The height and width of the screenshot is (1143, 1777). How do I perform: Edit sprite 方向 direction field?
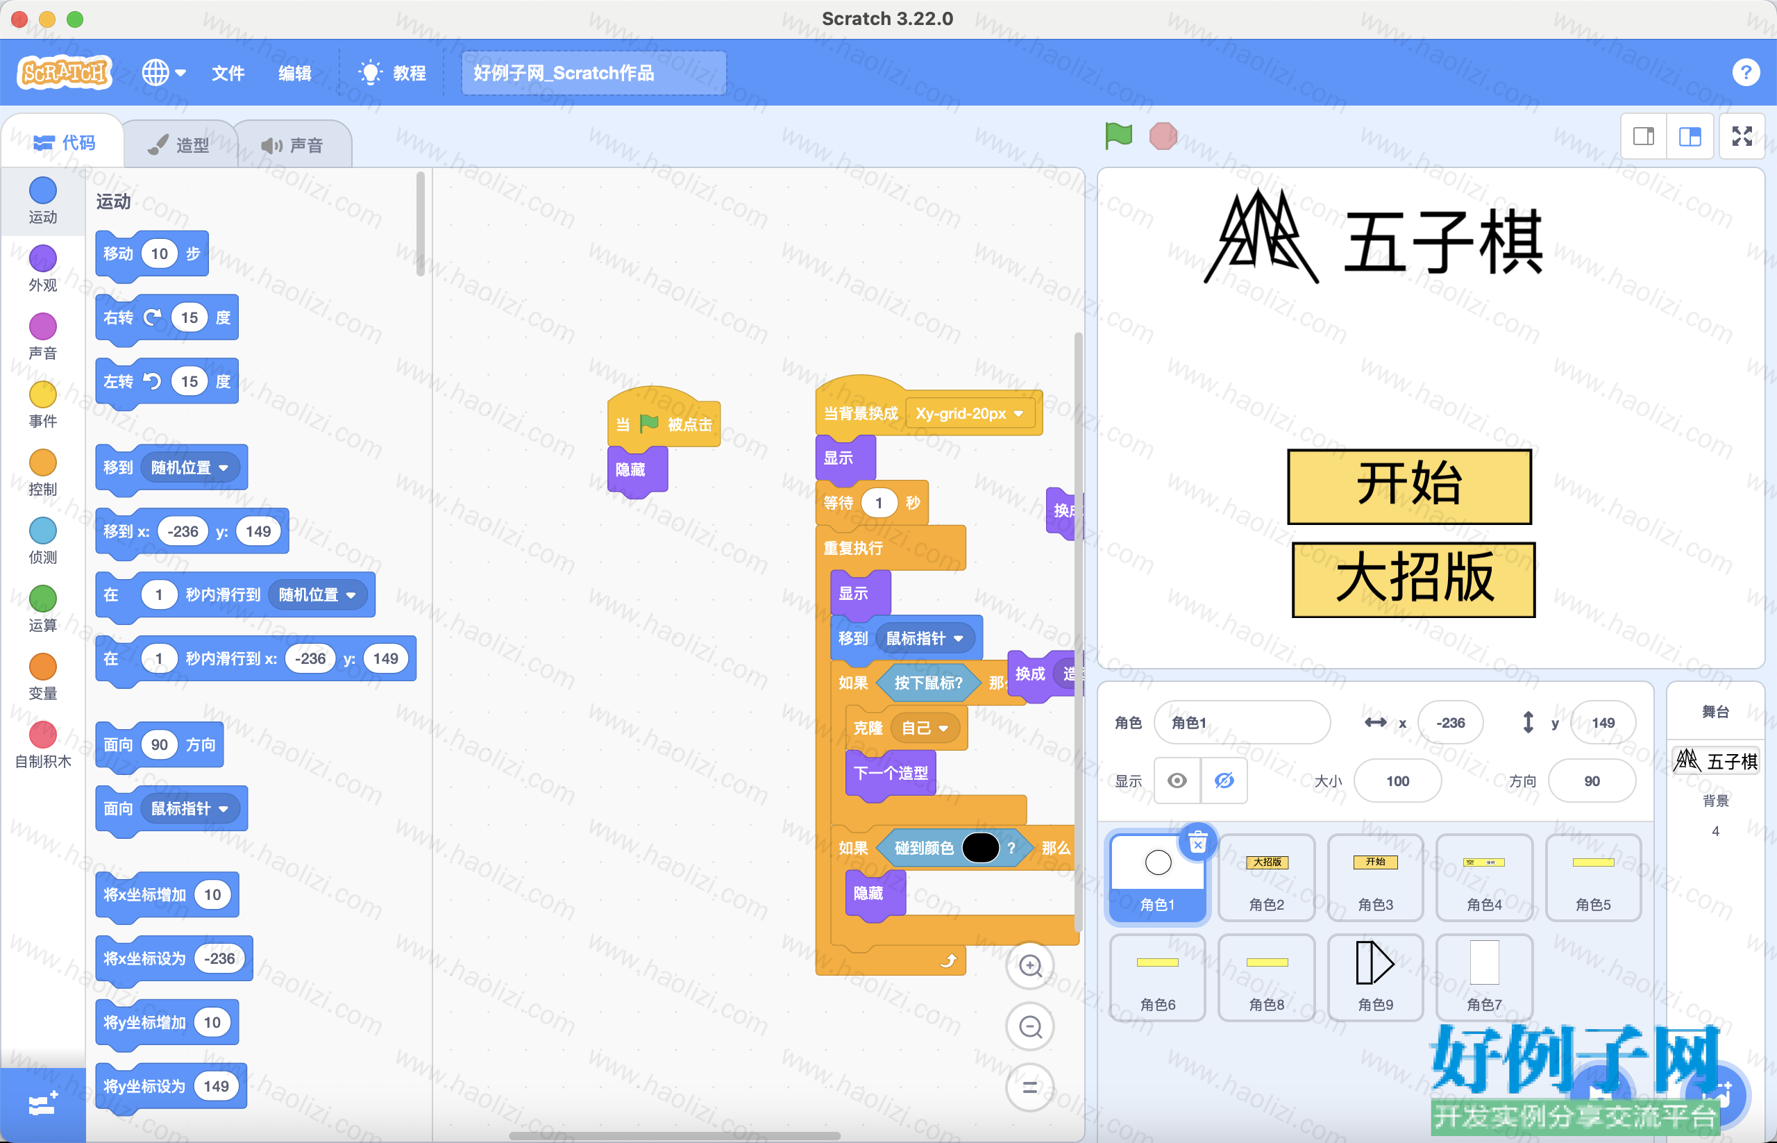tap(1592, 781)
